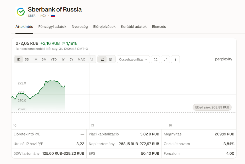245x164 pixels.
Task: Click the Sberbank logo icon
Action: point(21,12)
